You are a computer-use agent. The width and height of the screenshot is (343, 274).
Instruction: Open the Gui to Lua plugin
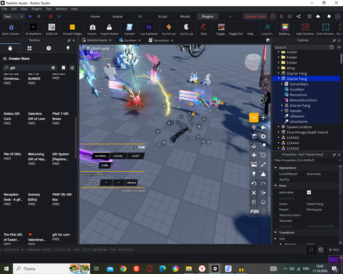(x=169, y=29)
